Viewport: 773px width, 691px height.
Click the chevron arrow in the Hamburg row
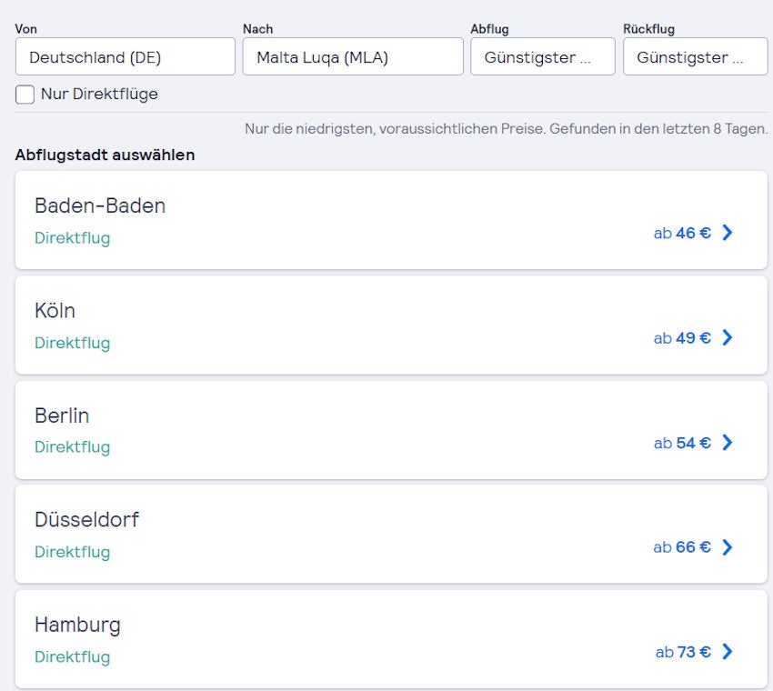click(x=727, y=652)
